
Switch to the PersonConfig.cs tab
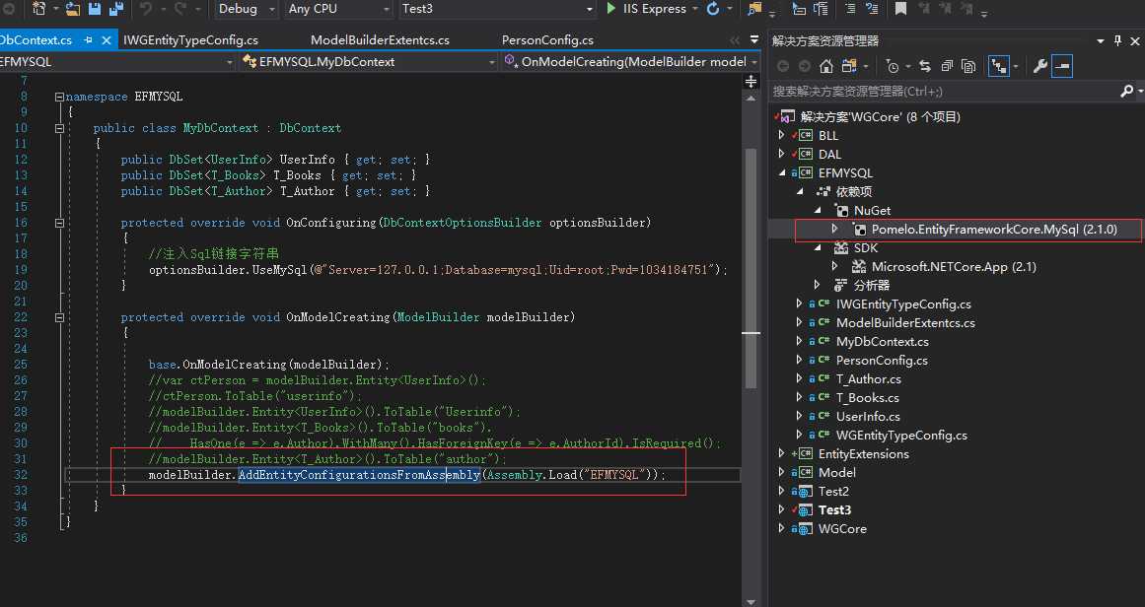pos(547,40)
